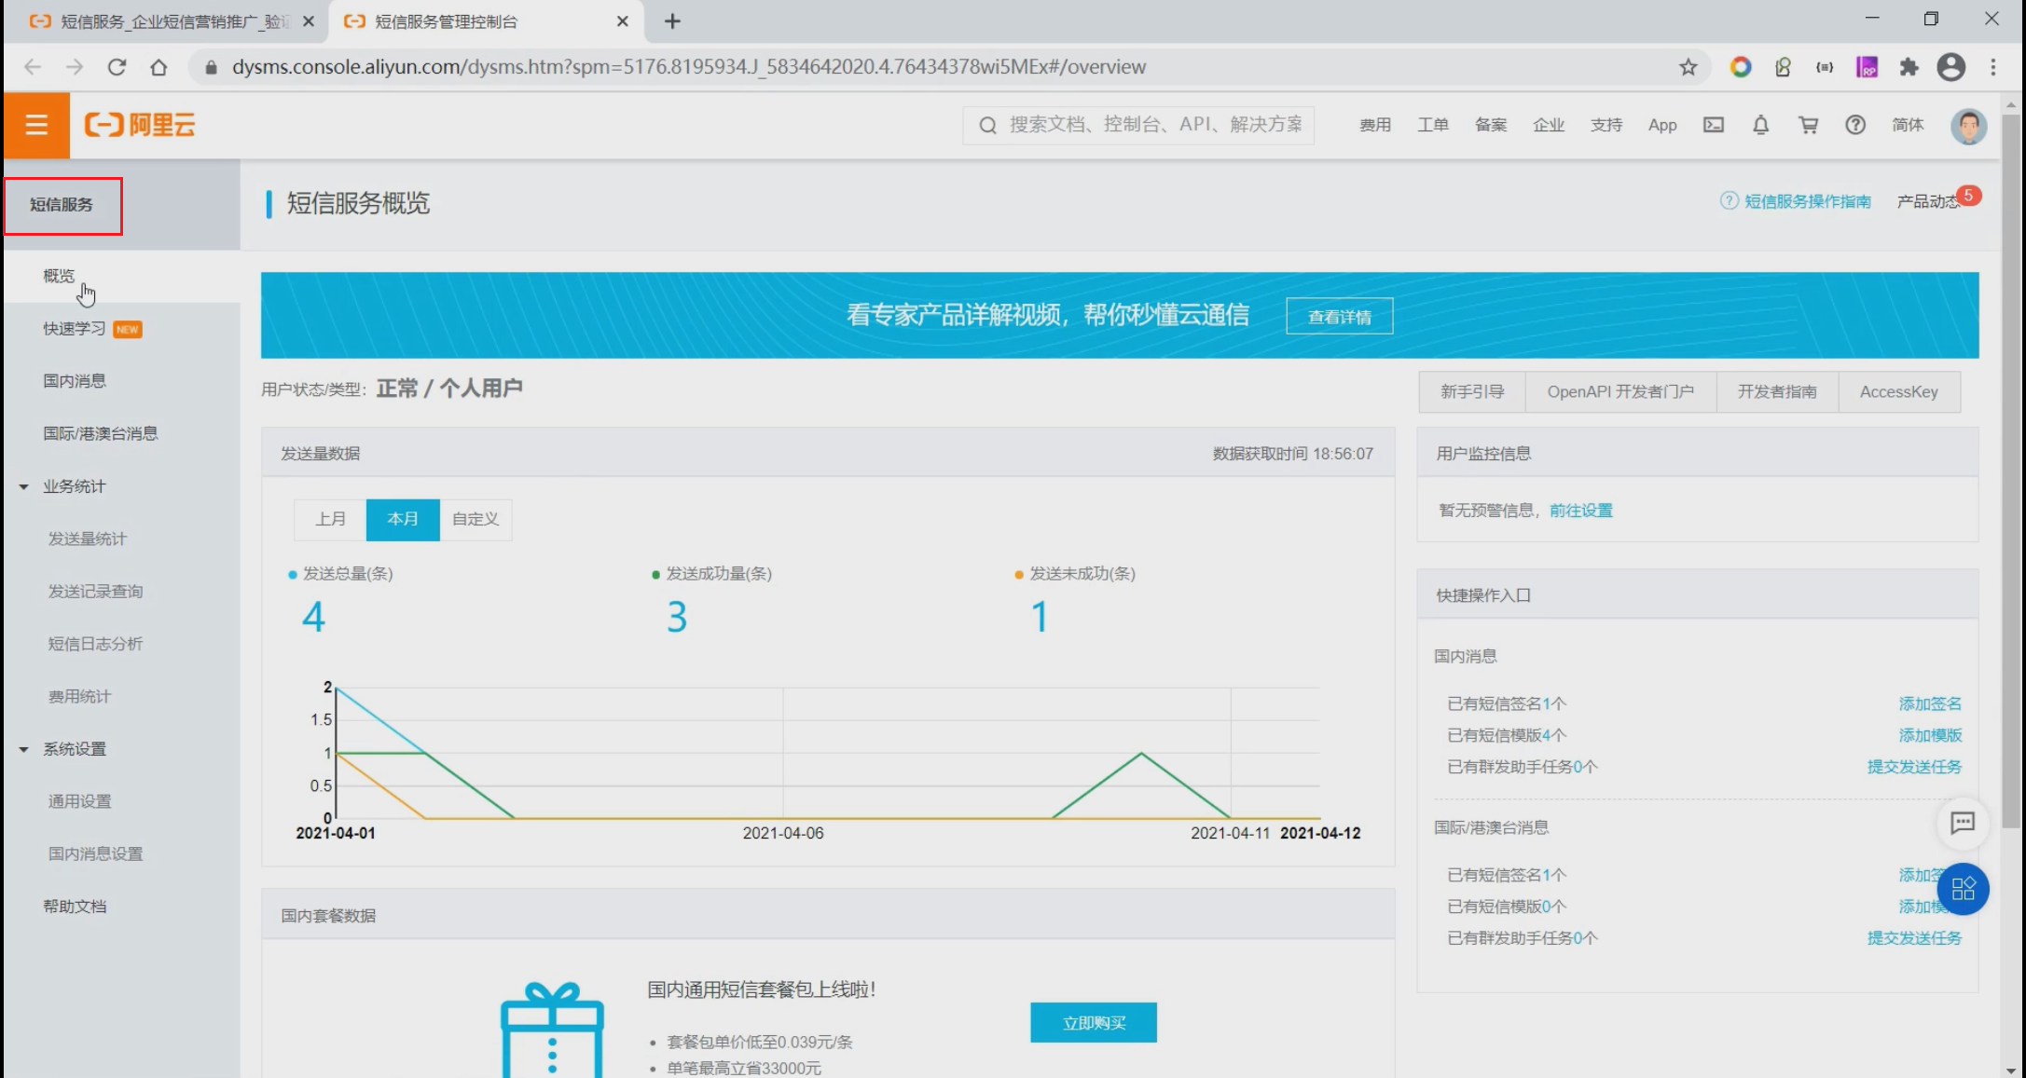Screen dimensions: 2026x1078
Task: Bookmark this page with the star icon
Action: [x=1688, y=67]
